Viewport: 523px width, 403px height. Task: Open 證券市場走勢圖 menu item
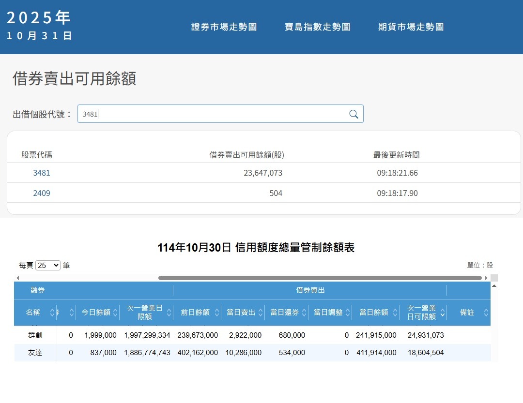(x=224, y=27)
